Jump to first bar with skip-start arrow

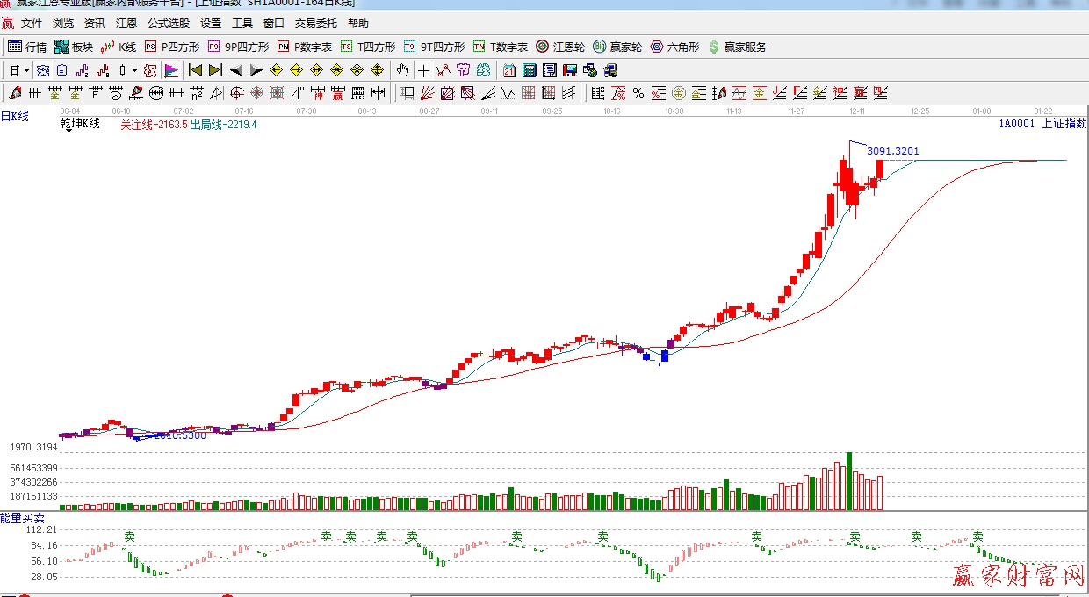pyautogui.click(x=195, y=70)
